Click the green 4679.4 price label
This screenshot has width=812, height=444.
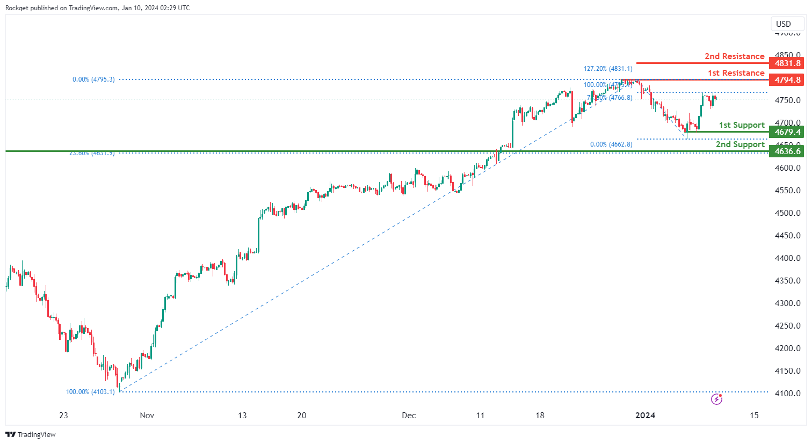[x=787, y=132]
